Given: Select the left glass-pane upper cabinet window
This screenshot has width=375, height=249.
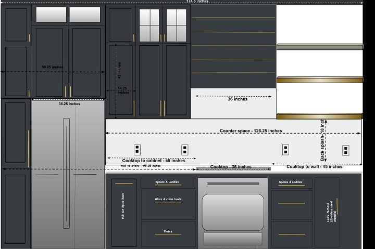Looking at the screenshot, I should (151, 25).
